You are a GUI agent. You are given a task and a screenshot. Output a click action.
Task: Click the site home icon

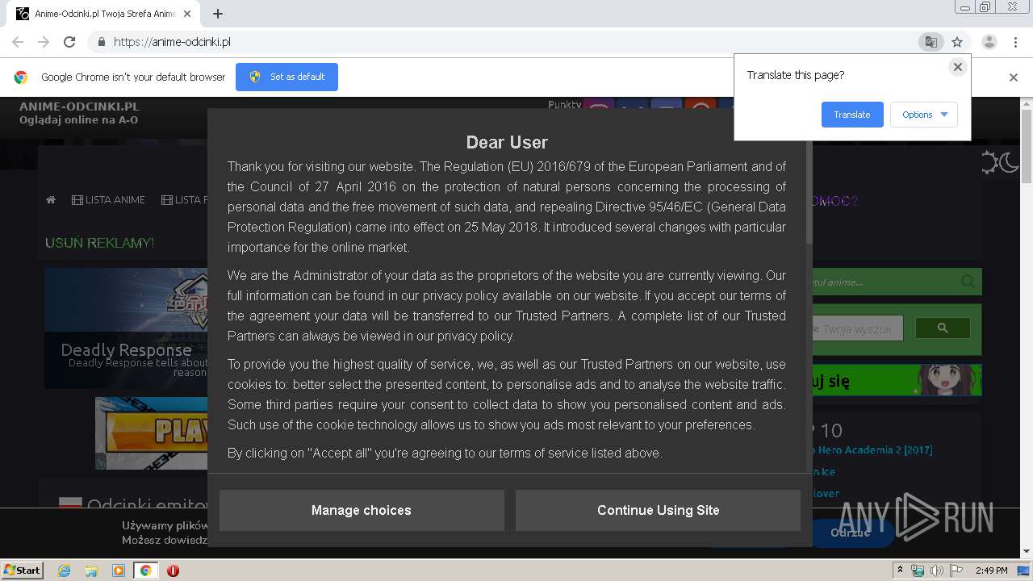coord(51,200)
